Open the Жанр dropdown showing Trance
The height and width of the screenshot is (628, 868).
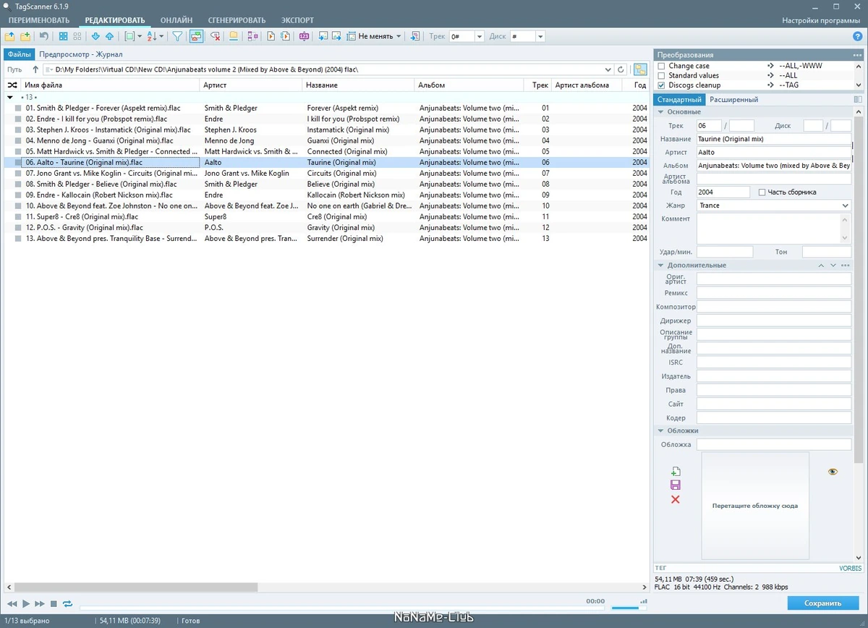click(846, 205)
